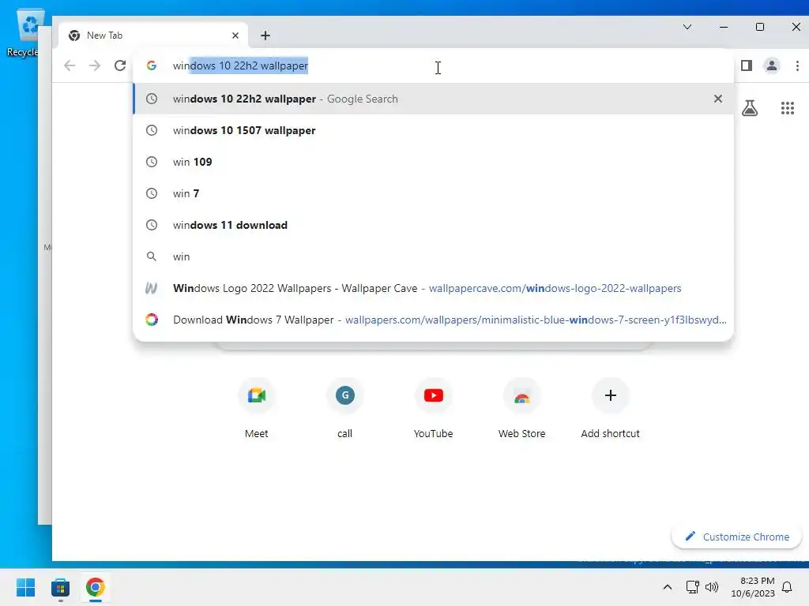Open the Chrome three-dot menu
The height and width of the screenshot is (606, 809).
click(x=797, y=65)
